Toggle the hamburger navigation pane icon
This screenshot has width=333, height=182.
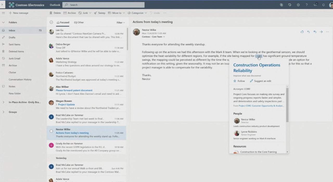[3, 13]
